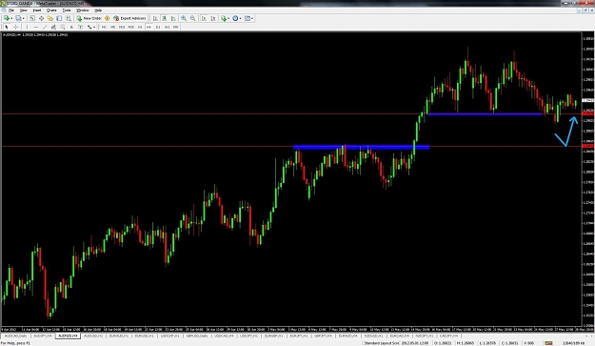
Task: Toggle Auto Scroll chart icon
Action: [204, 18]
